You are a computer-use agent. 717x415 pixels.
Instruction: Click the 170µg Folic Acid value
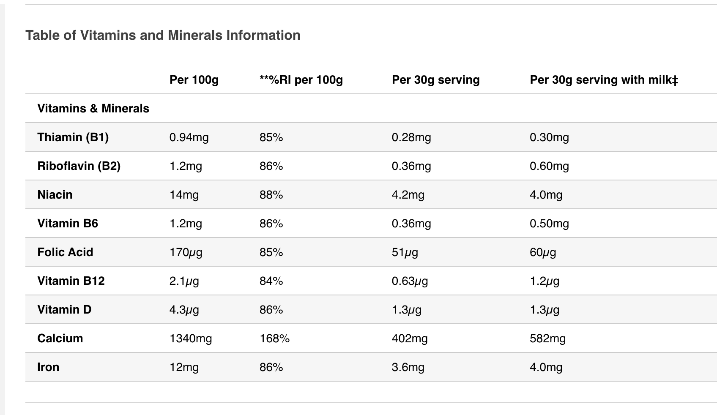pos(186,252)
